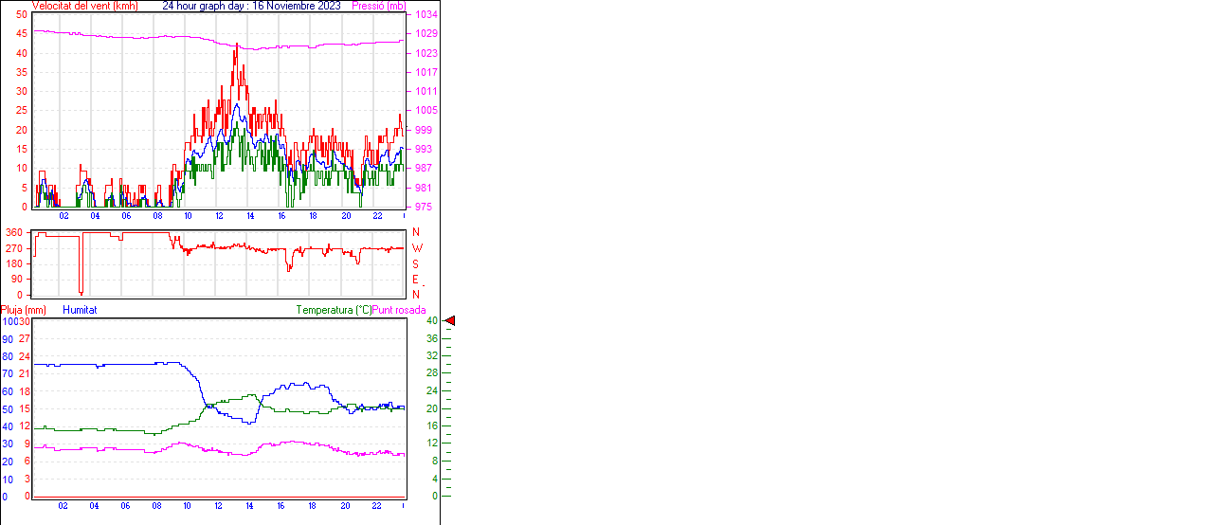This screenshot has width=1213, height=525.
Task: Click the magenta pressure line at graph start
Action: point(36,31)
